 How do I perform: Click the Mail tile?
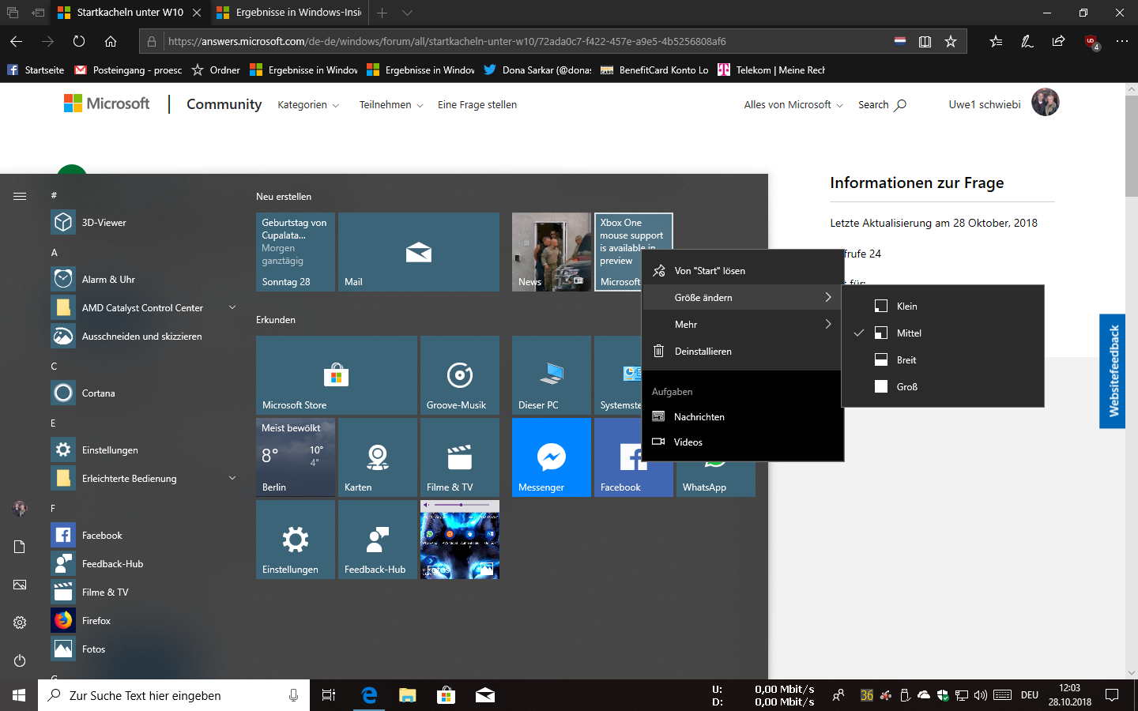pyautogui.click(x=419, y=252)
